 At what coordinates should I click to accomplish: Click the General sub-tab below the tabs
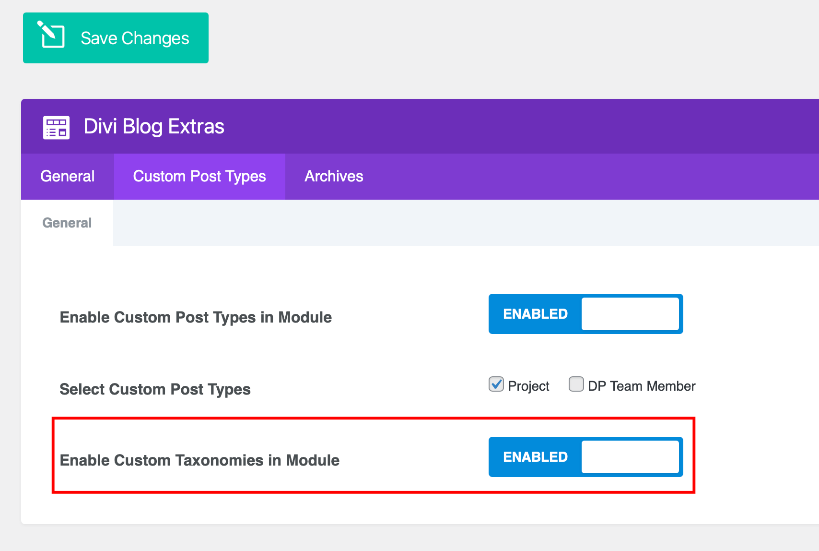(x=67, y=223)
